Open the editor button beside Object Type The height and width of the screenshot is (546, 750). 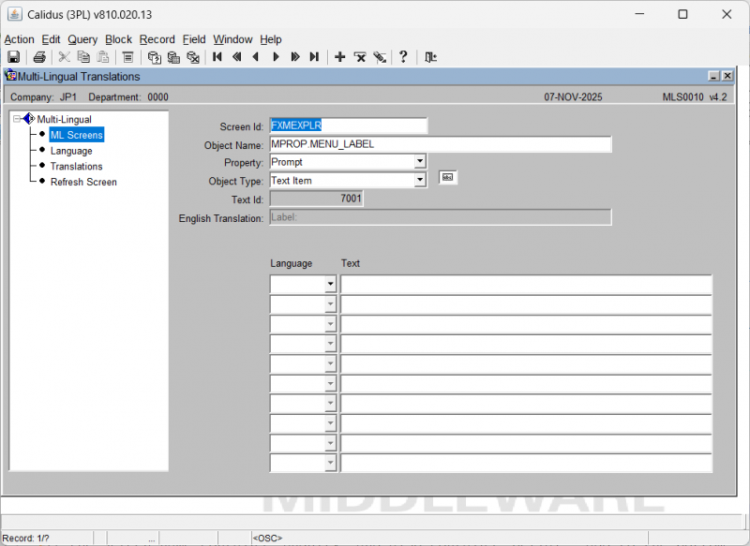[448, 178]
